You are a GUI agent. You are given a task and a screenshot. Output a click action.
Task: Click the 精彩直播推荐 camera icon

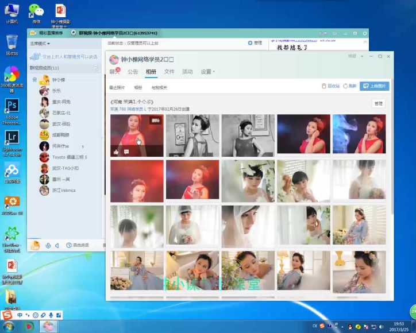pos(33,33)
